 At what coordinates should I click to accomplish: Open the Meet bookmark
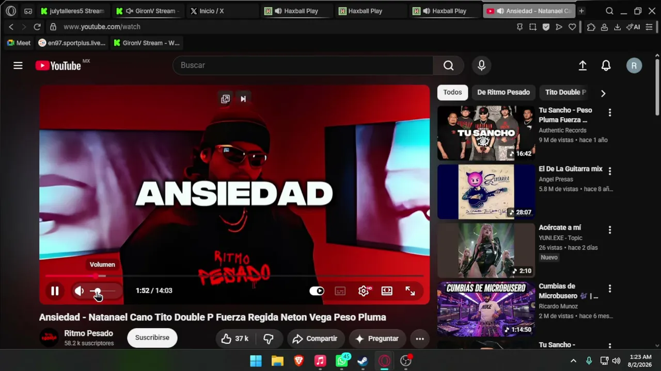click(x=19, y=43)
